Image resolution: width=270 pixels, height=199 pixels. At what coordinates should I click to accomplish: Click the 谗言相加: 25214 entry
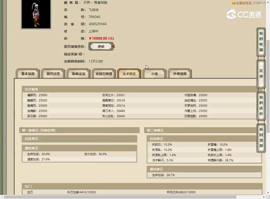pyautogui.click(x=113, y=106)
